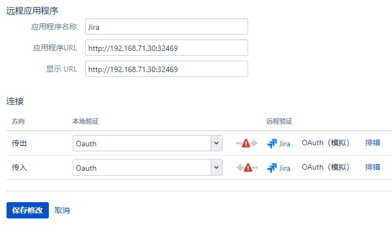Click 排错 troubleshoot link for incoming row
Viewport: 392px width, 226px height.
coord(372,167)
